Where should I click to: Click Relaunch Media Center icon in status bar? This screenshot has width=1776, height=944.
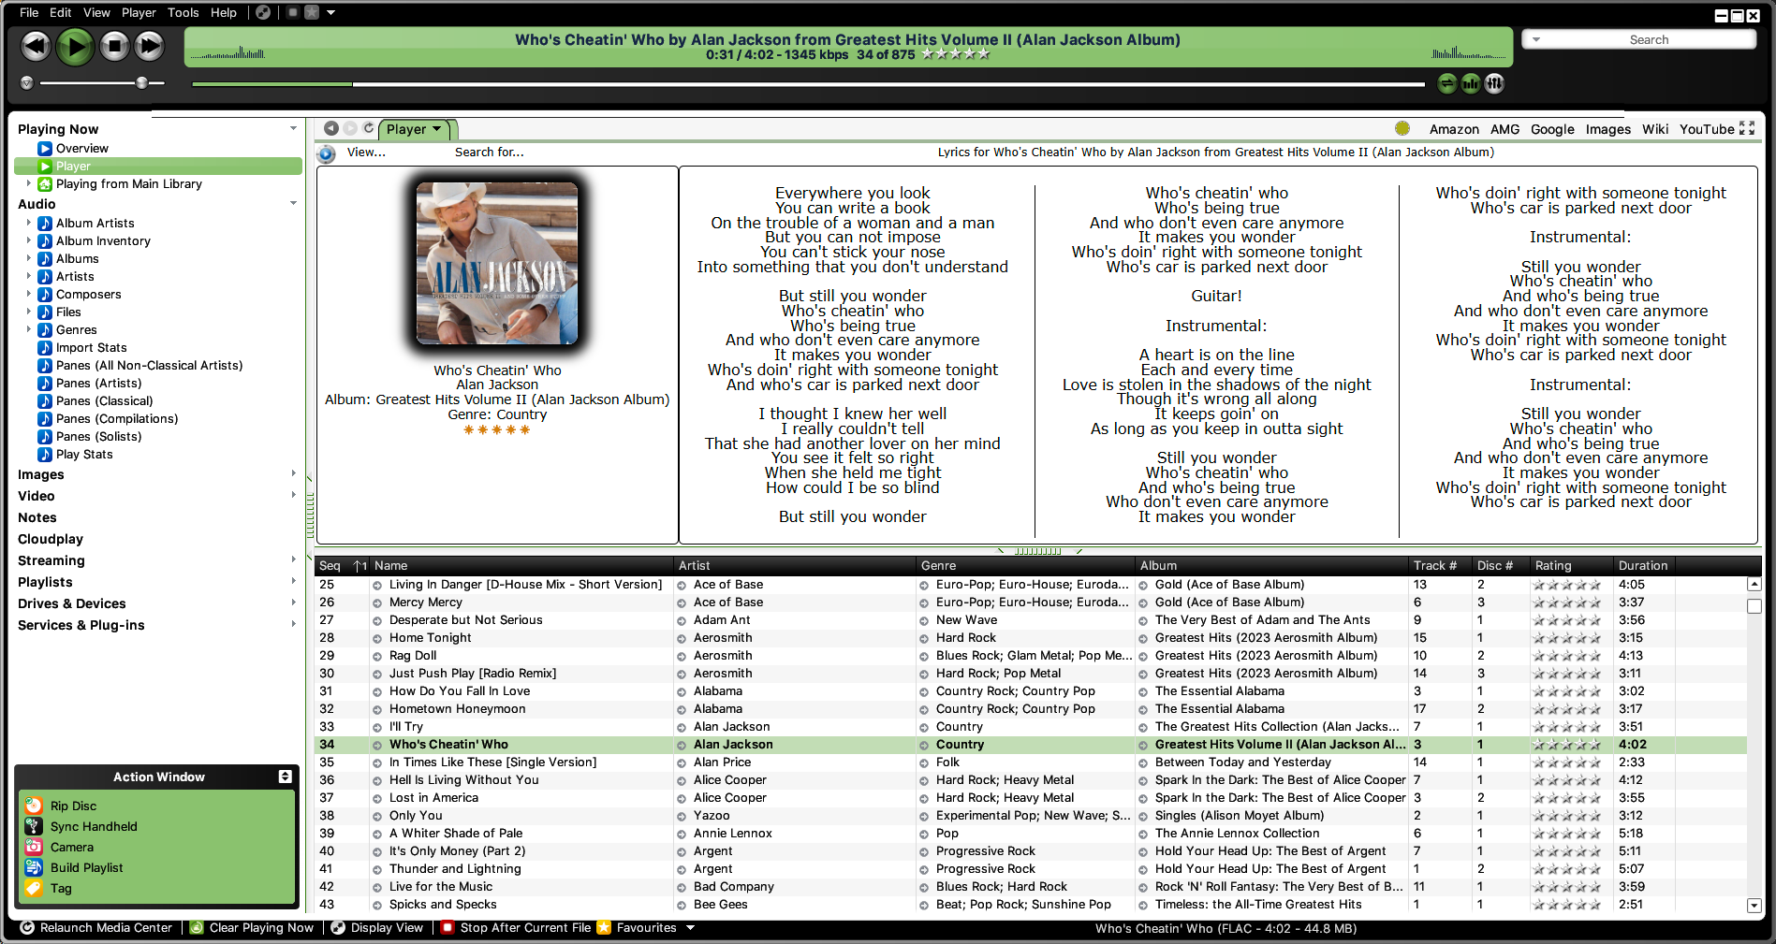pos(28,928)
